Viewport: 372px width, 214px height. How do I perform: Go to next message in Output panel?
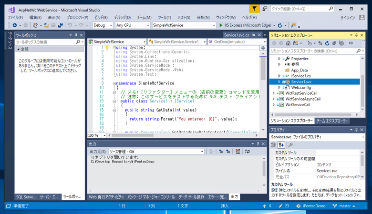[x=228, y=152]
